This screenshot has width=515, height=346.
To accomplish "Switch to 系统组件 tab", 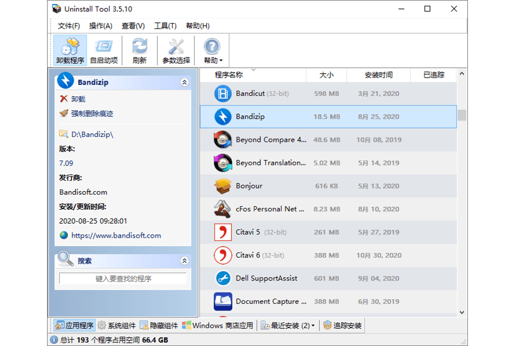I will (117, 325).
